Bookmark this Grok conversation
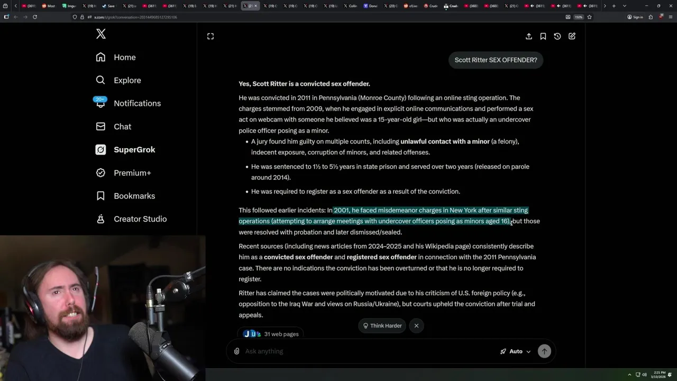The width and height of the screenshot is (677, 381). (543, 36)
